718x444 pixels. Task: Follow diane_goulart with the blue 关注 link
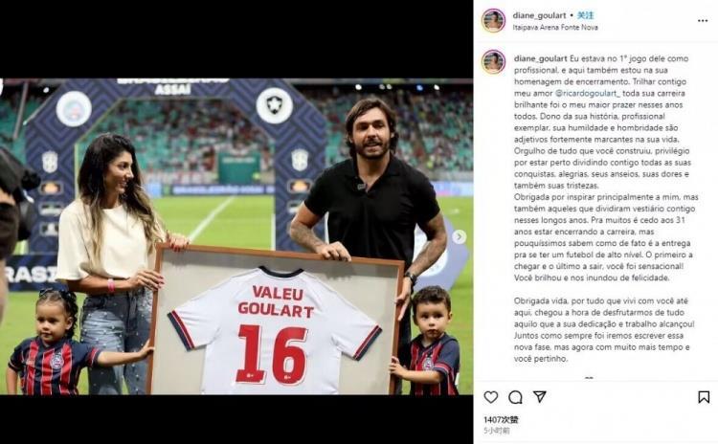point(585,15)
